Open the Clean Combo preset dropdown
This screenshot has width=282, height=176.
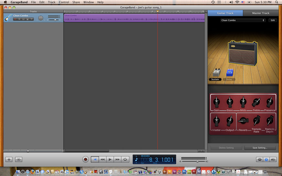[243, 20]
